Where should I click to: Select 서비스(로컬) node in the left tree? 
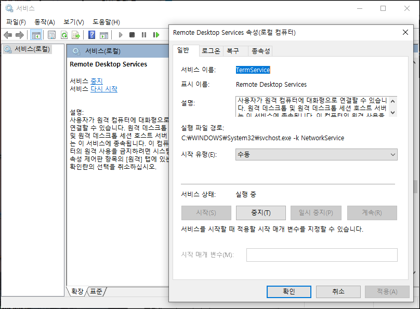(x=28, y=49)
